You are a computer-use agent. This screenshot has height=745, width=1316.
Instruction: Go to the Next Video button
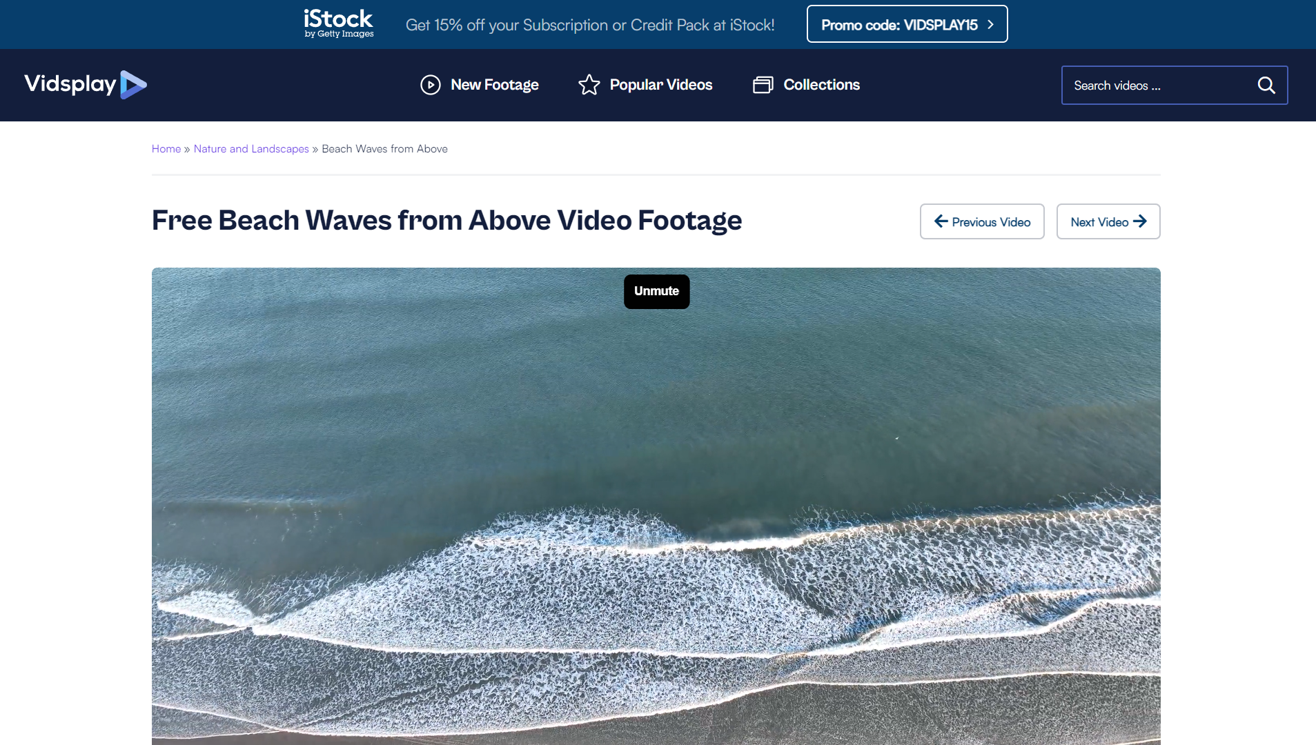coord(1108,221)
